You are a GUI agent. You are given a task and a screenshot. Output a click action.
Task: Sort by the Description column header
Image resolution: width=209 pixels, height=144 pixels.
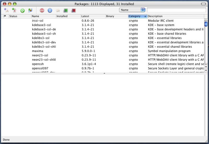[x=176, y=16]
